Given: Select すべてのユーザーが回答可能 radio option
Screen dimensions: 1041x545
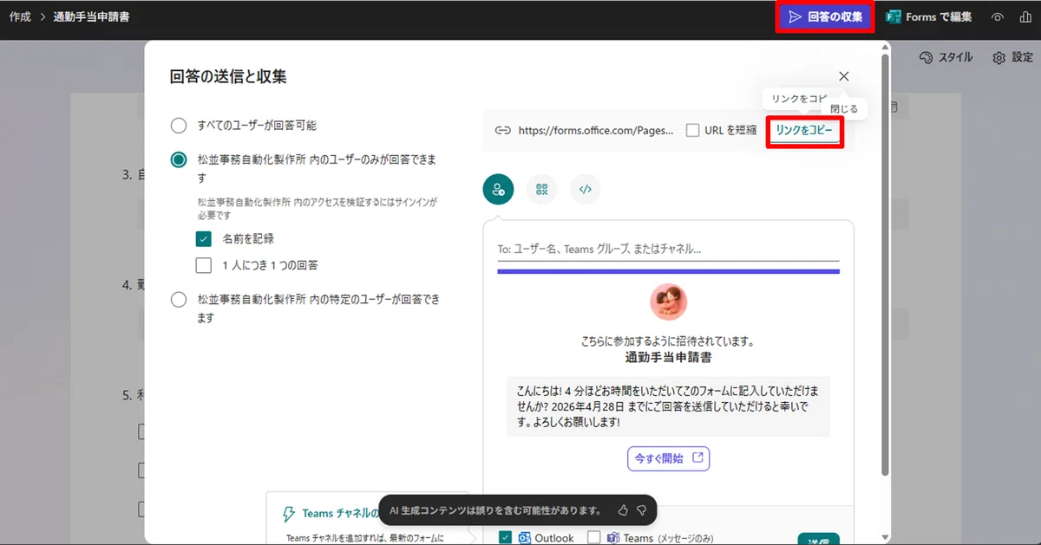Looking at the screenshot, I should coord(179,126).
